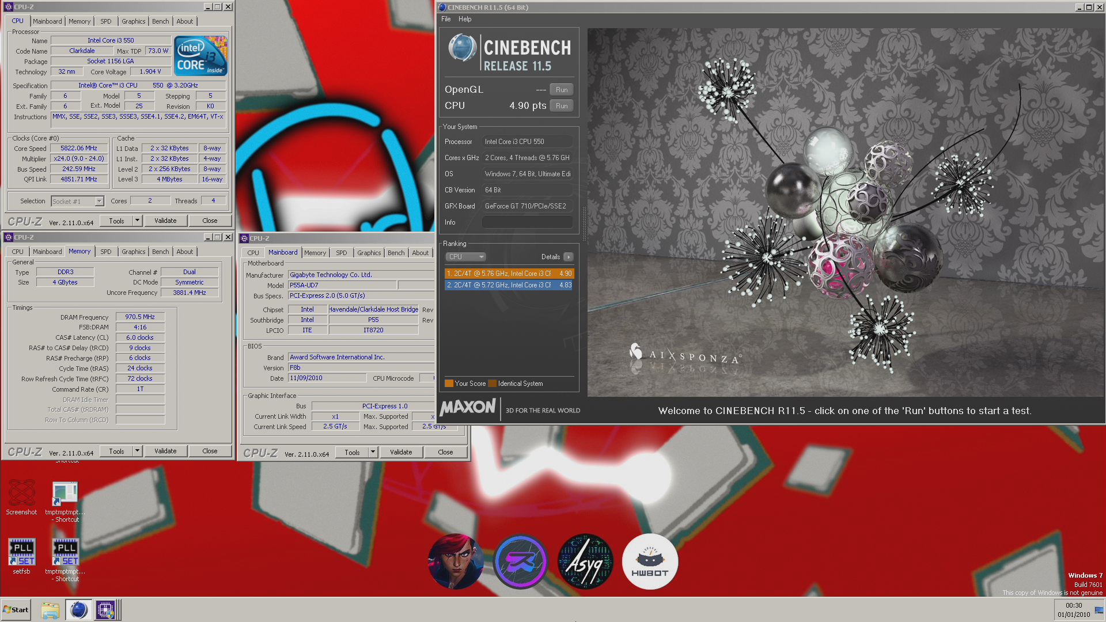
Task: Open the Socket #1 selection dropdown
Action: click(x=77, y=202)
